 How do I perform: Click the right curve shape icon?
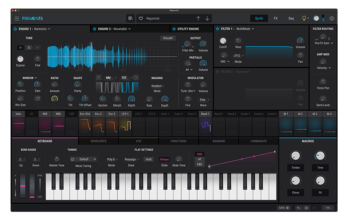pyautogui.click(x=136, y=77)
